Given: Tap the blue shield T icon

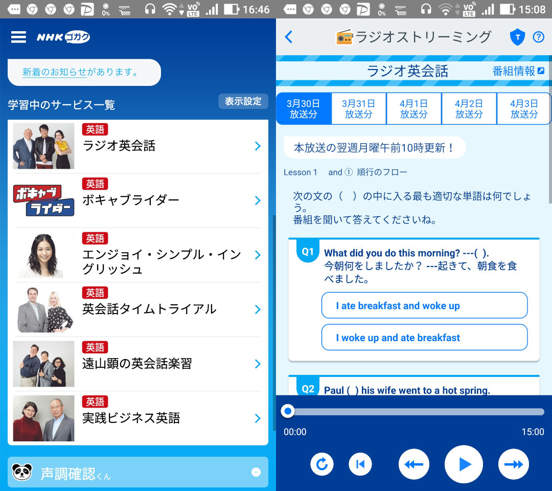Looking at the screenshot, I should [517, 37].
